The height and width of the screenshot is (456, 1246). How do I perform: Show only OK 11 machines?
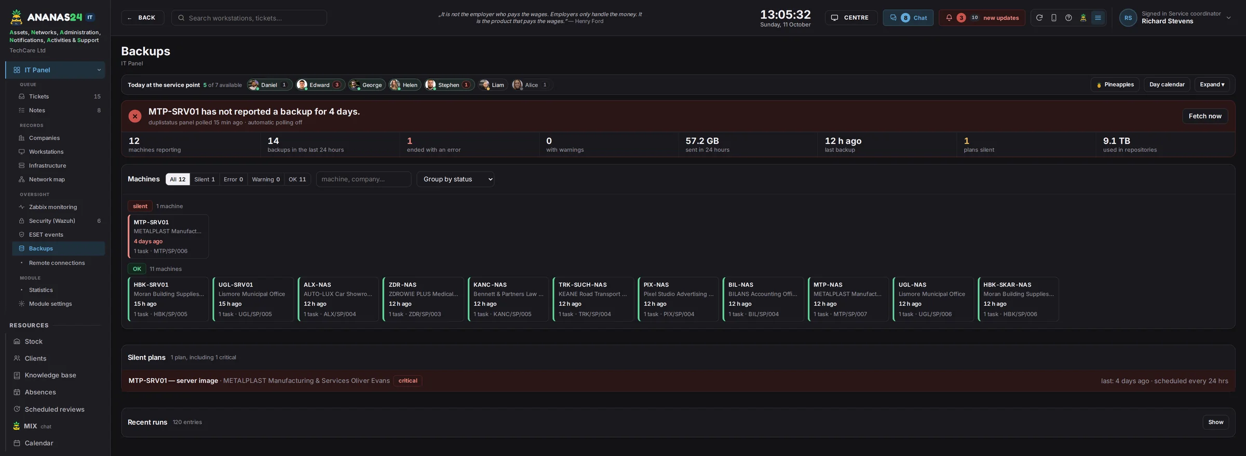pos(297,179)
